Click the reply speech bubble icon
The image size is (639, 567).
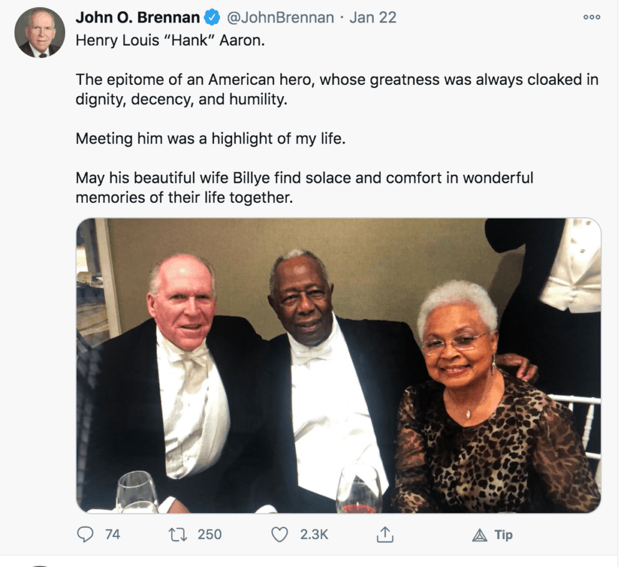(85, 535)
